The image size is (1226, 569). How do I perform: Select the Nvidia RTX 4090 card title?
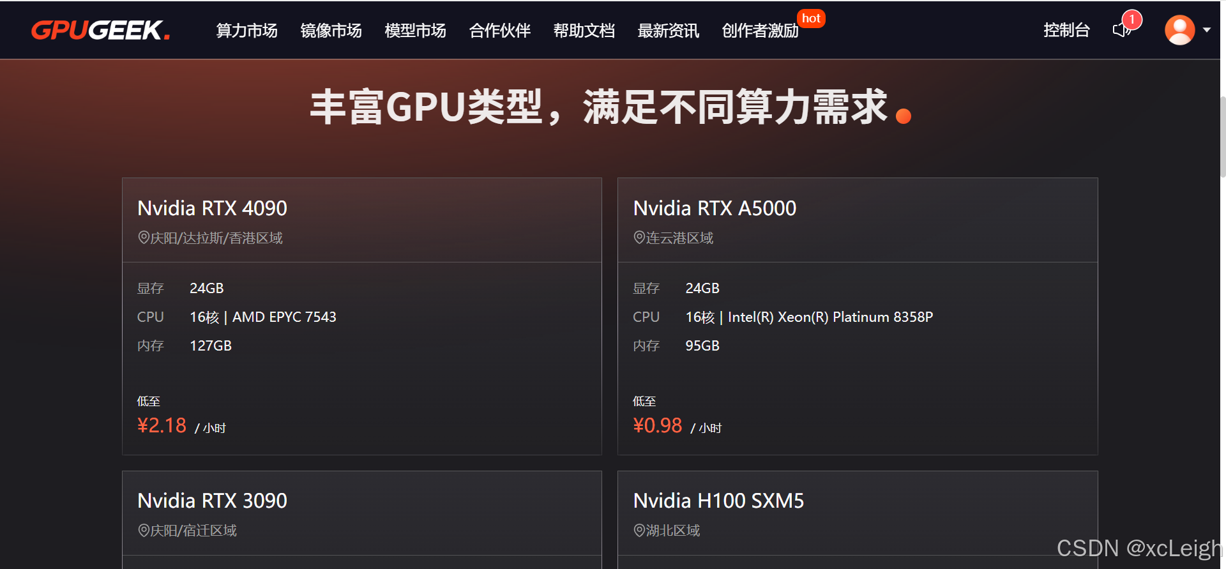(212, 208)
